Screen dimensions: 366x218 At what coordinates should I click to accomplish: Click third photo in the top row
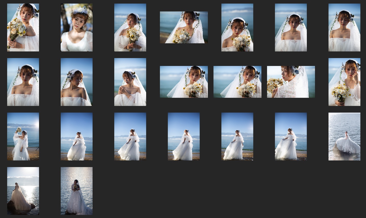coord(130,28)
